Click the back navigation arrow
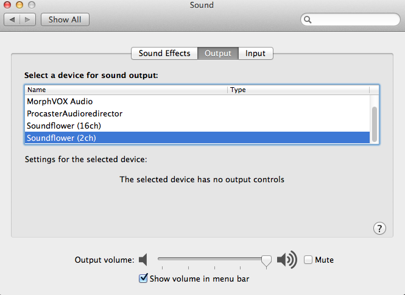 [x=13, y=20]
